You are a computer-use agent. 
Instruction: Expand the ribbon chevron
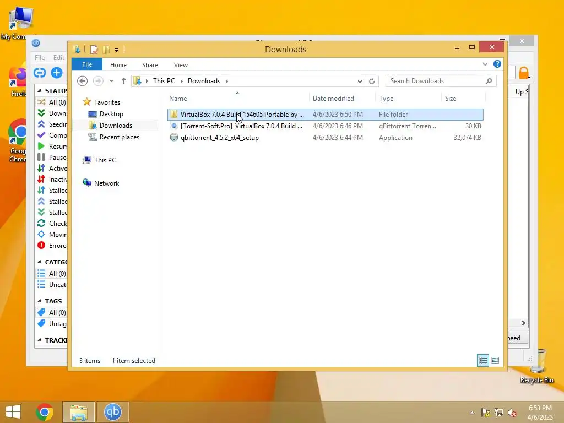click(x=485, y=64)
